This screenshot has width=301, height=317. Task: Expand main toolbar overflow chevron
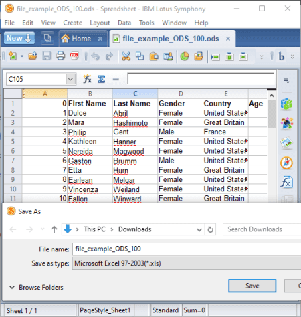point(262,57)
